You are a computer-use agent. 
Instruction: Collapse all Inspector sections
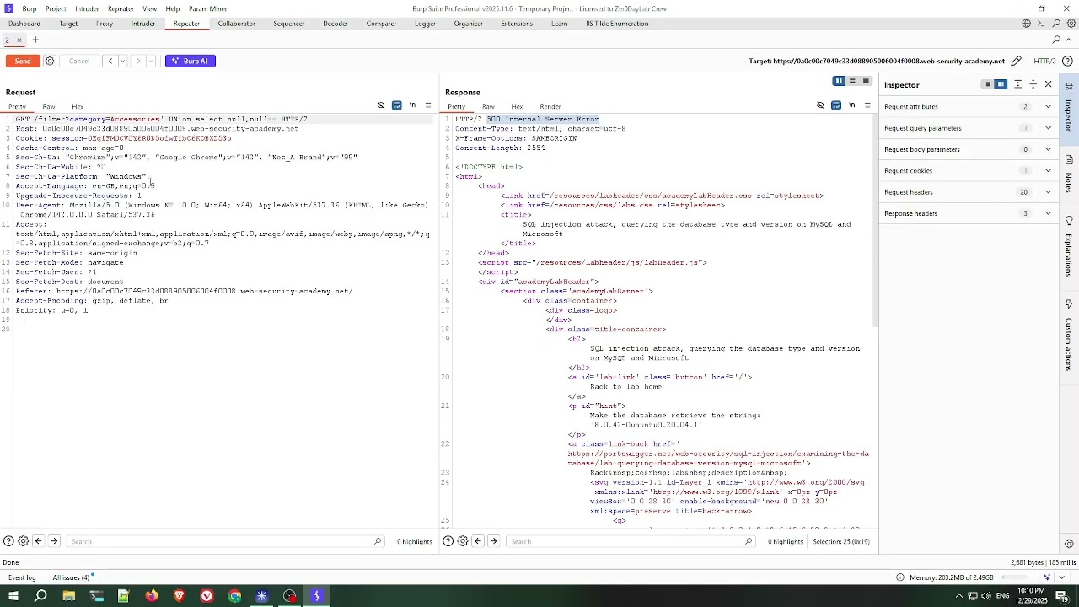1033,84
